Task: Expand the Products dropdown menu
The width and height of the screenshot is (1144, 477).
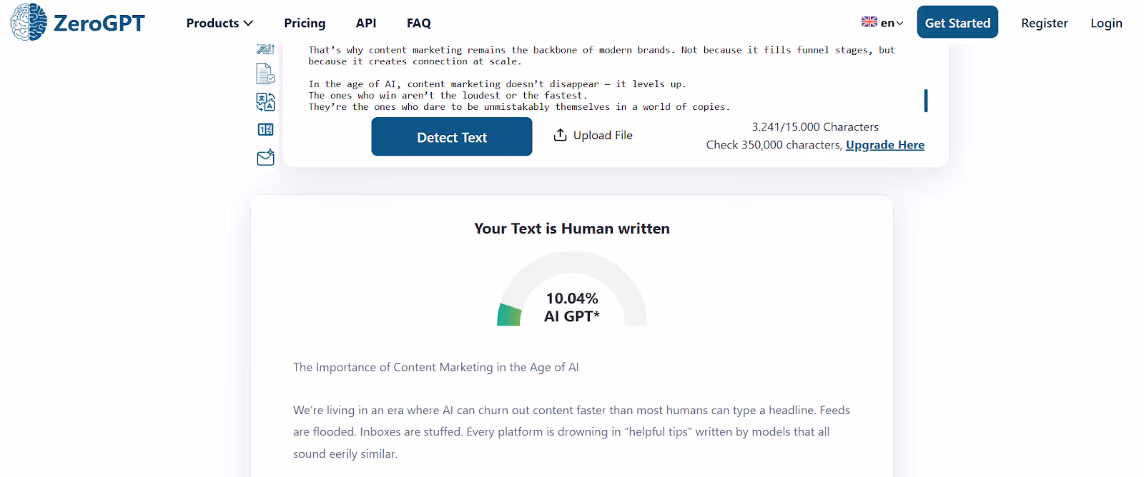Action: (220, 23)
